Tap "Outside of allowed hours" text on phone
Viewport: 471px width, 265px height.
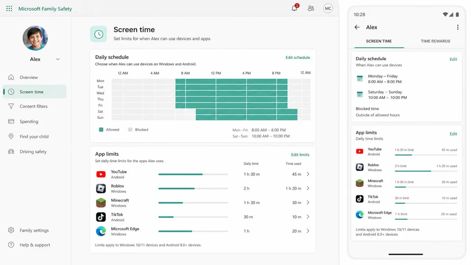coord(378,115)
